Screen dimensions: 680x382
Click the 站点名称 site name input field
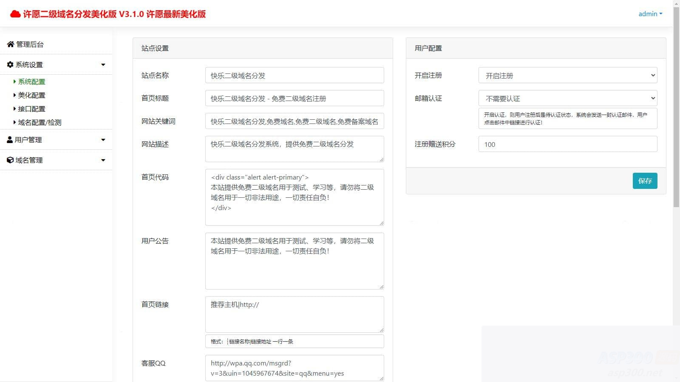294,75
